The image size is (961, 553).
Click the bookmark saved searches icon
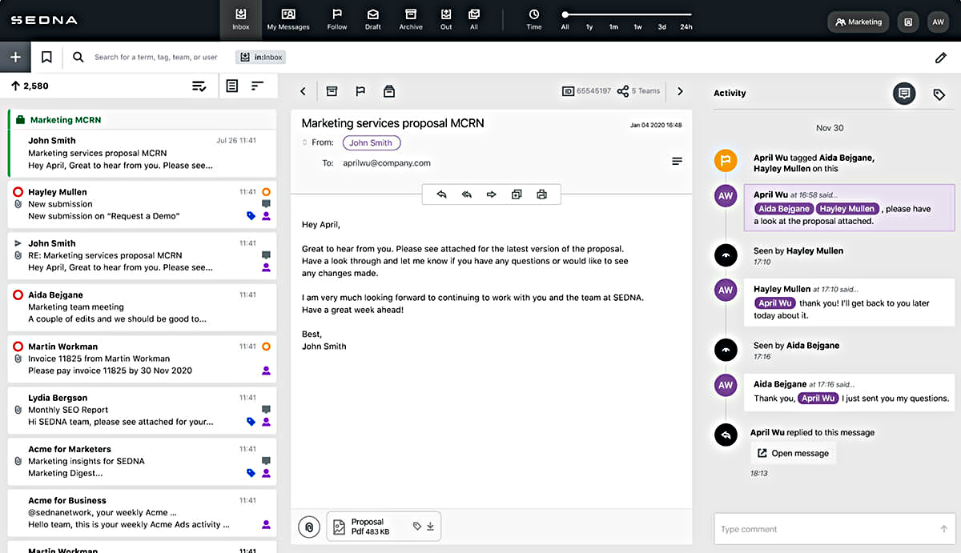[46, 57]
